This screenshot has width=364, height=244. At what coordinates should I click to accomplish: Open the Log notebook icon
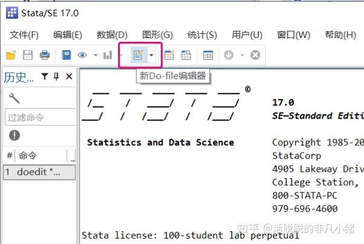(66, 55)
